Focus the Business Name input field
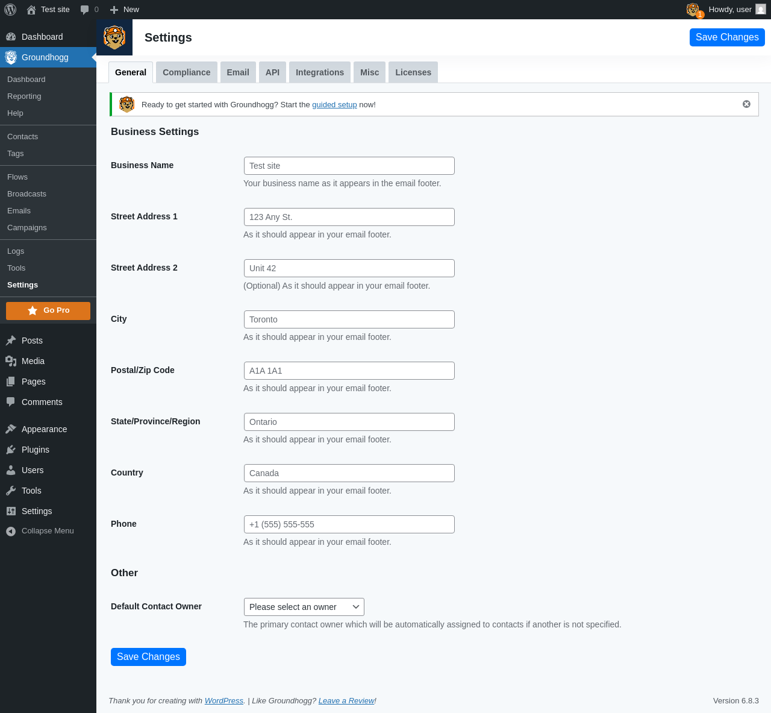771x713 pixels. pos(349,166)
